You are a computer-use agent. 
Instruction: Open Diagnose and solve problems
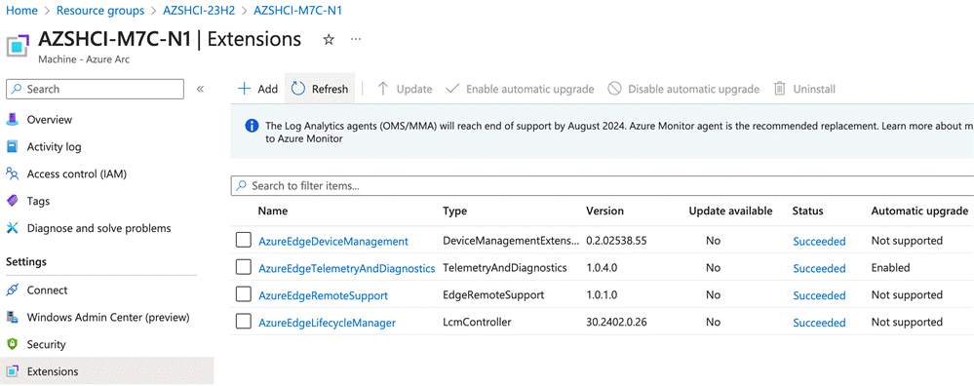point(98,228)
